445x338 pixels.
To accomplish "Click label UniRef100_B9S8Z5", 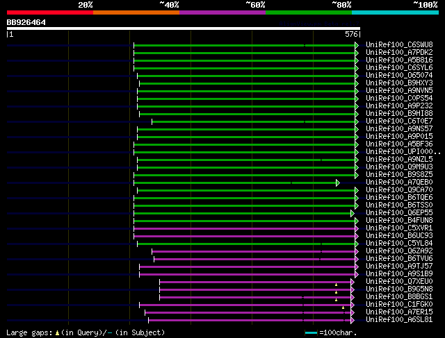I will click(399, 174).
